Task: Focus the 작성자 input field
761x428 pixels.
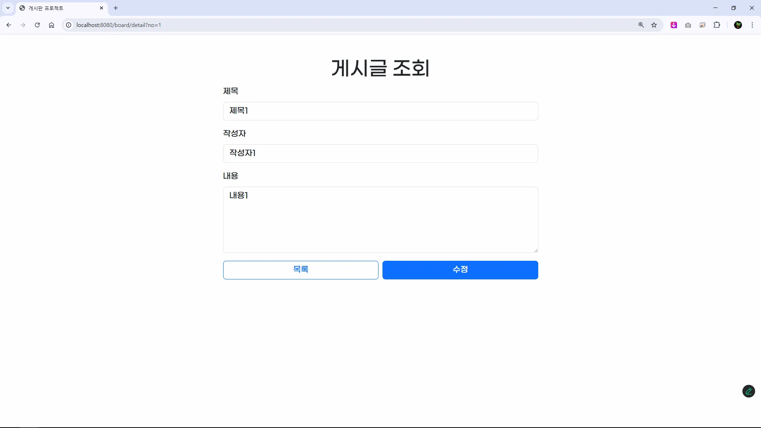Action: tap(380, 153)
